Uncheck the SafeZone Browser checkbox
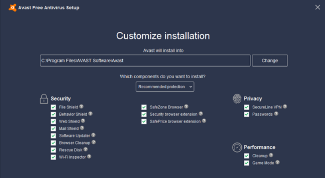This screenshot has width=325, height=178. [x=144, y=107]
